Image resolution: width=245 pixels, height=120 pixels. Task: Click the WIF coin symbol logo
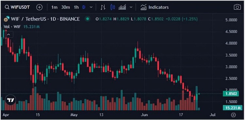click(x=7, y=19)
